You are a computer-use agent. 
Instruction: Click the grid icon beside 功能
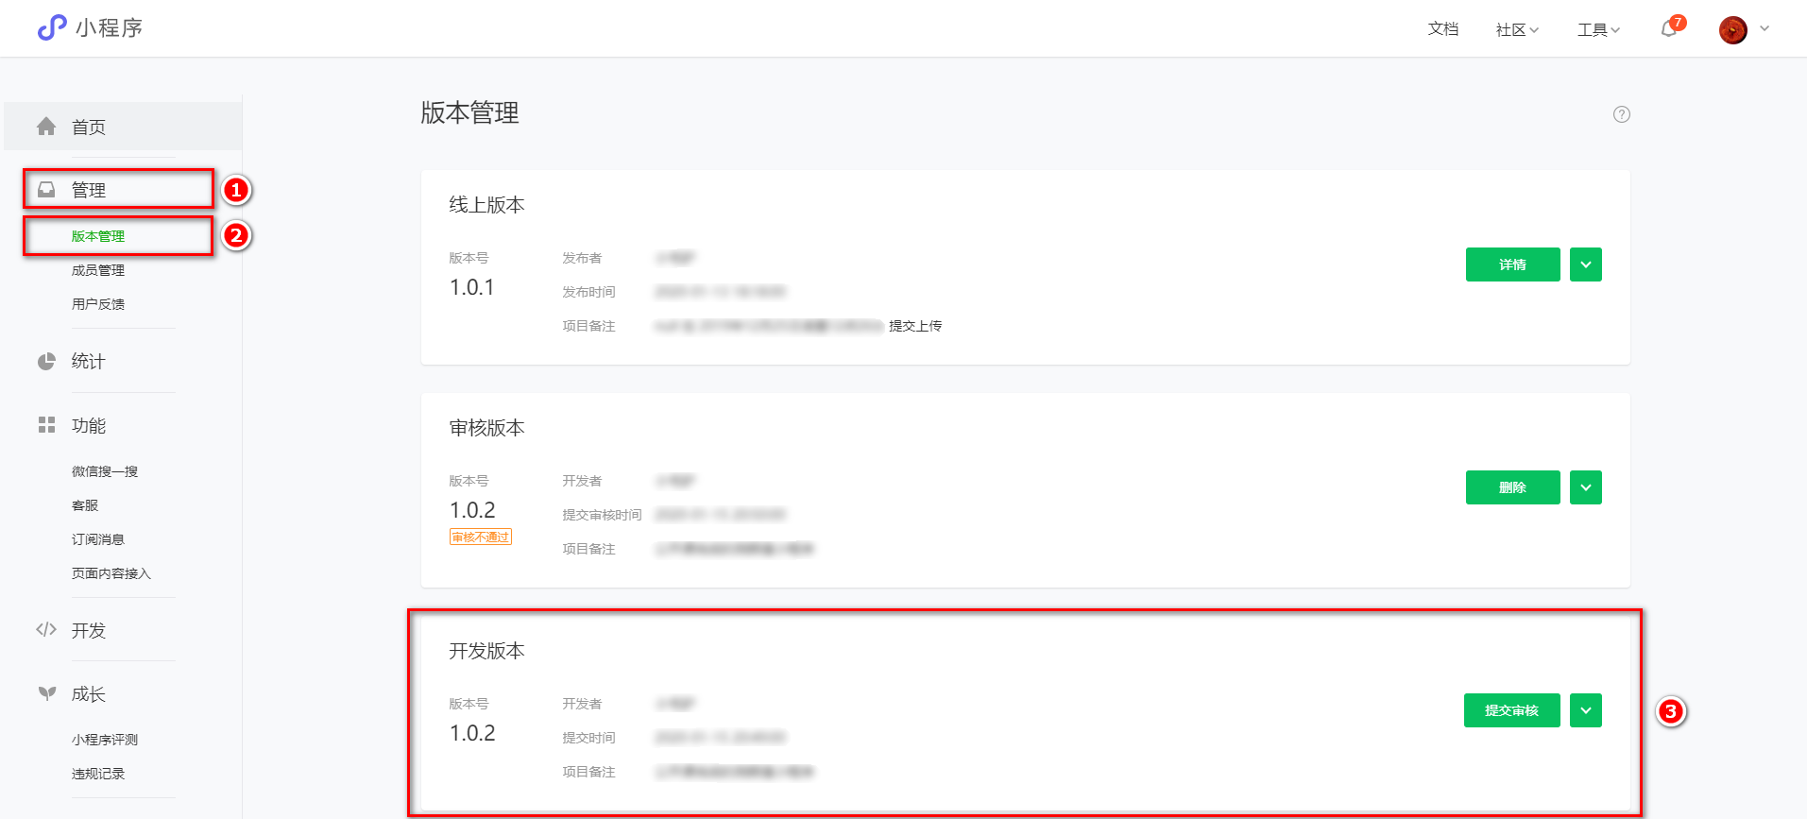point(46,425)
